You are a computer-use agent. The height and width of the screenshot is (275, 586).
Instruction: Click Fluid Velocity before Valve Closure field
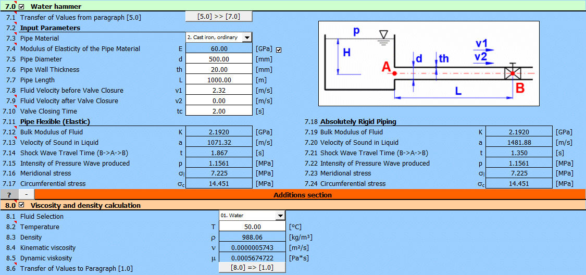[x=219, y=90]
